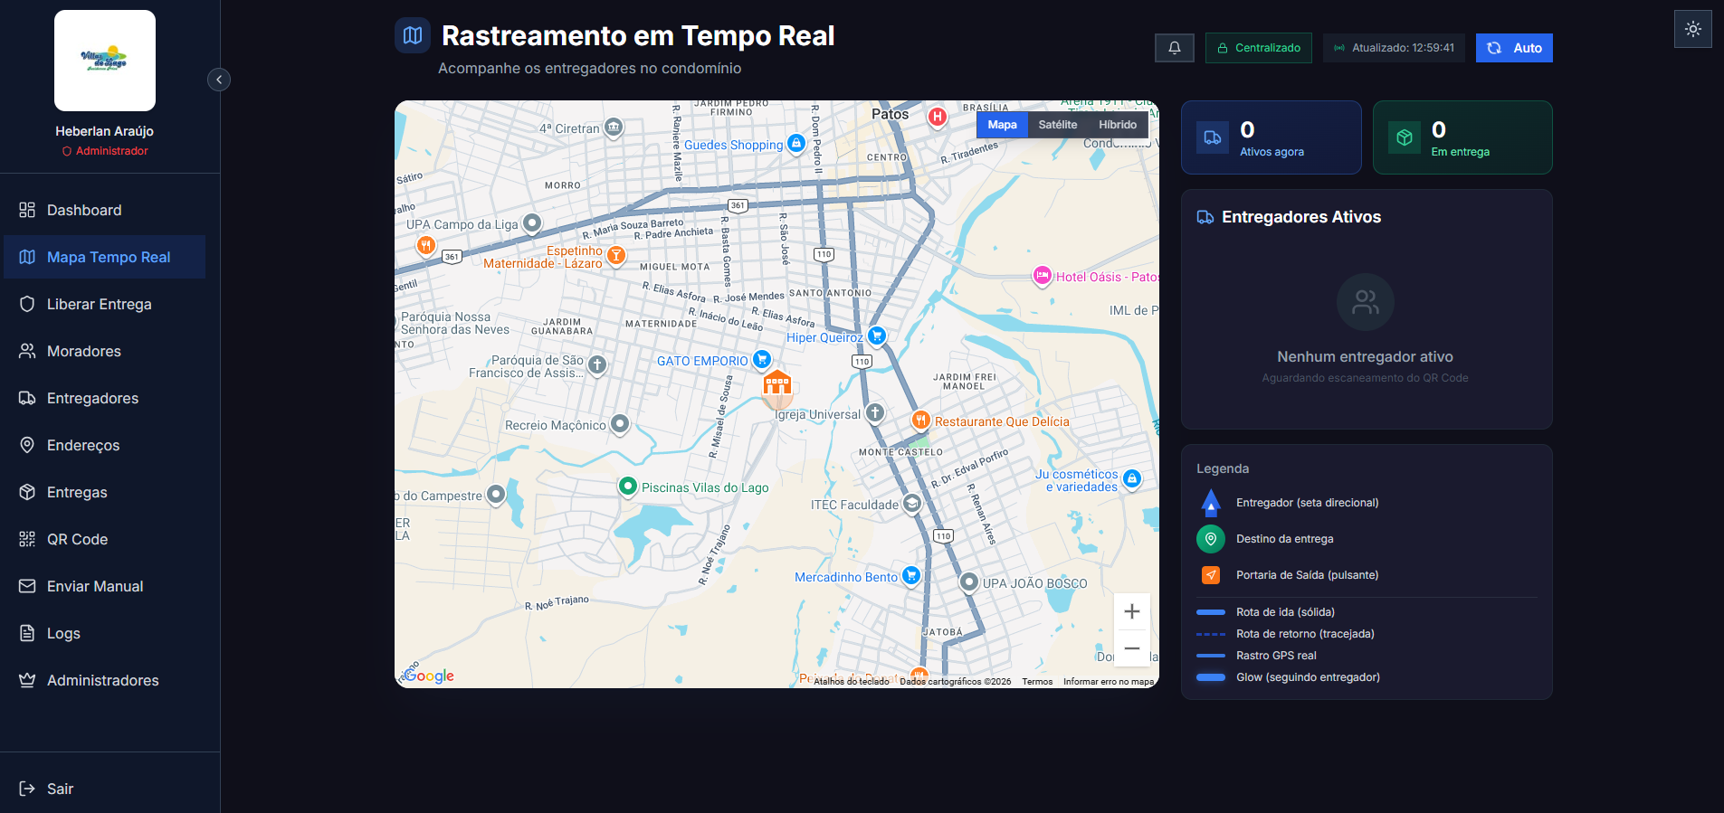Open Endereços page
This screenshot has height=813, width=1724.
pos(105,445)
